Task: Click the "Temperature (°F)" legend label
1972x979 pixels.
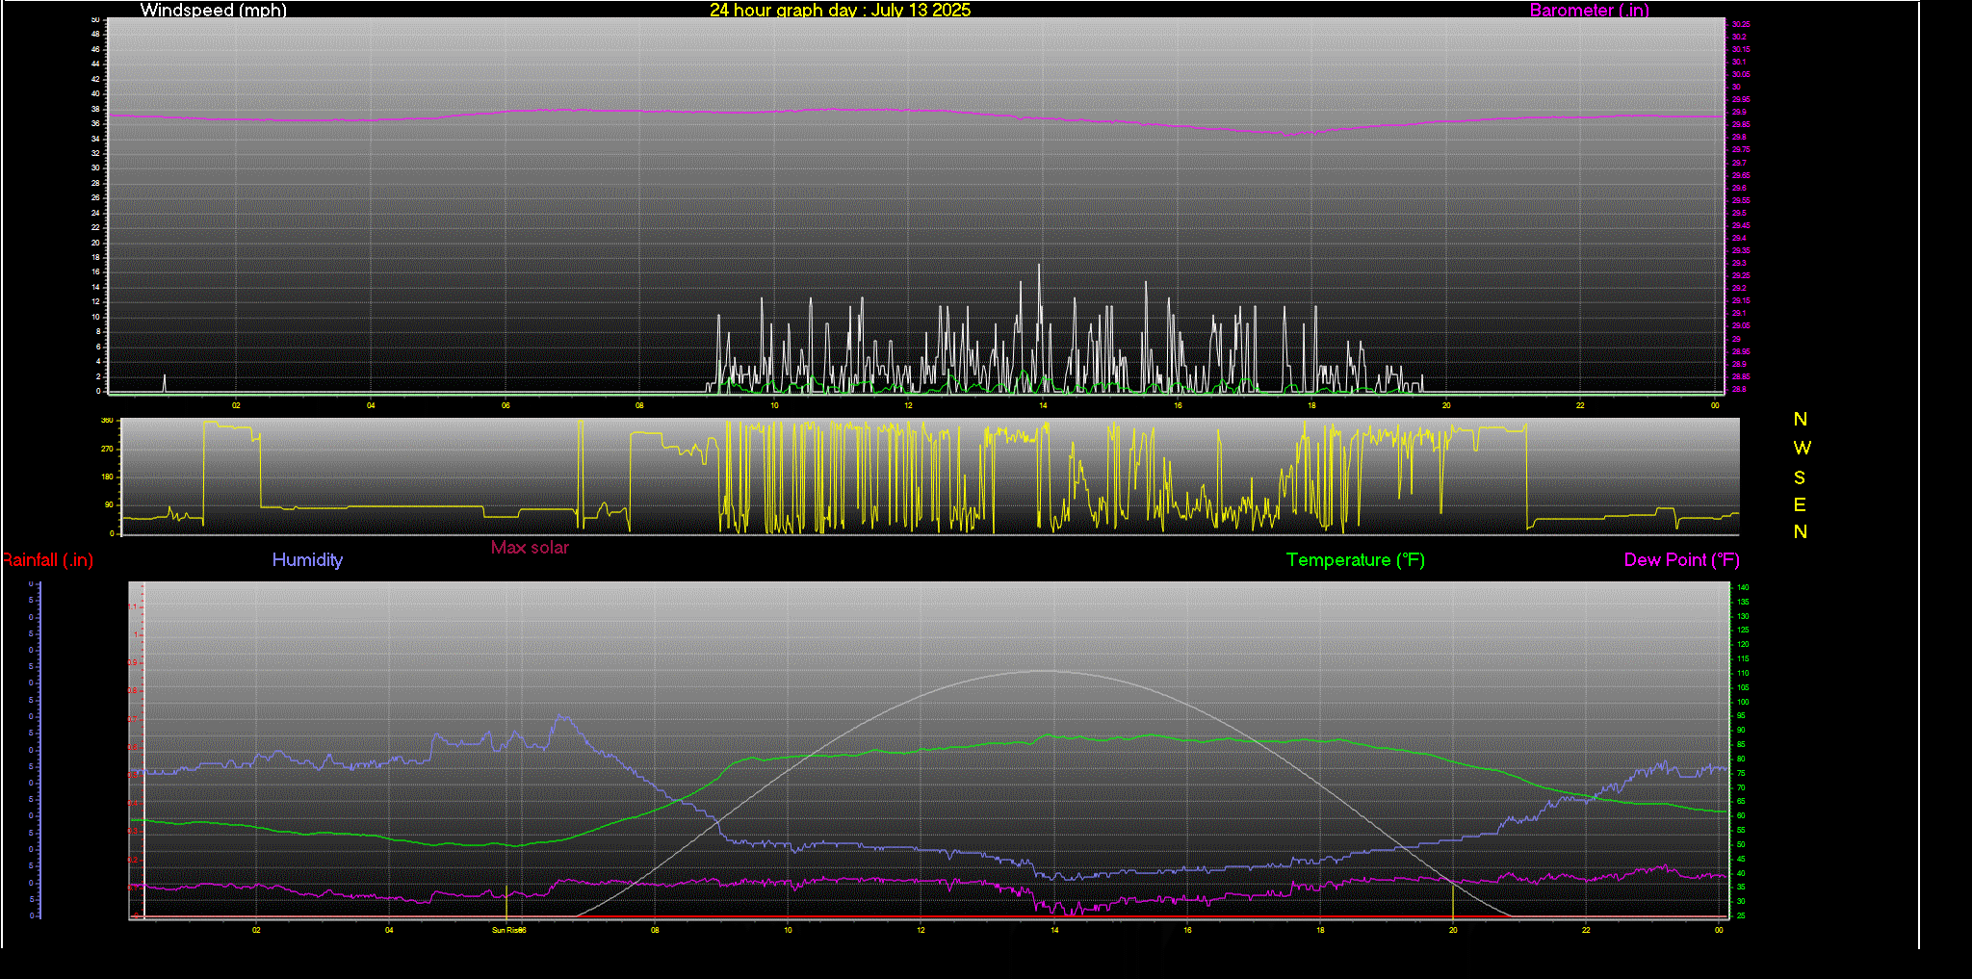Action: (1355, 560)
